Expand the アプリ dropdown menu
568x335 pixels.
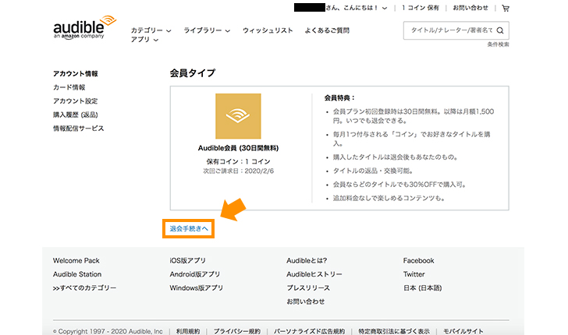144,40
